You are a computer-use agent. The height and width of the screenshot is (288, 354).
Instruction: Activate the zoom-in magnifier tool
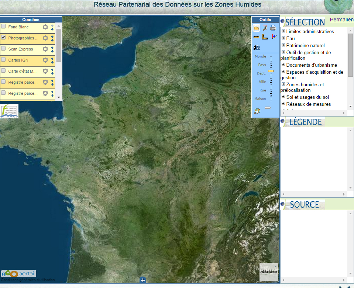(x=265, y=28)
